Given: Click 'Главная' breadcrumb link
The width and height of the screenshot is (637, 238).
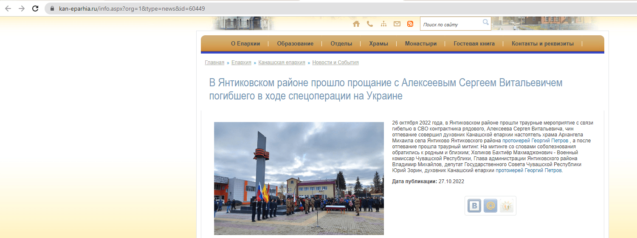Looking at the screenshot, I should click(214, 62).
